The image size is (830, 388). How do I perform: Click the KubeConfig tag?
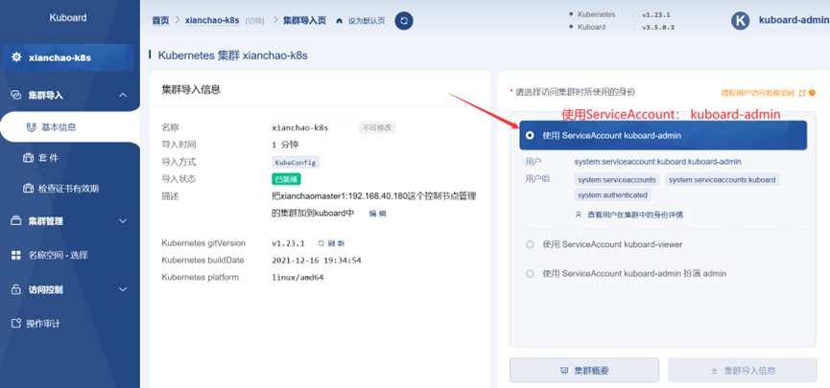click(296, 162)
